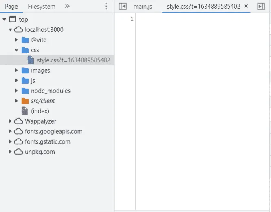Expand the @vite folder
Viewport: 271px width, 212px height.
[16, 40]
